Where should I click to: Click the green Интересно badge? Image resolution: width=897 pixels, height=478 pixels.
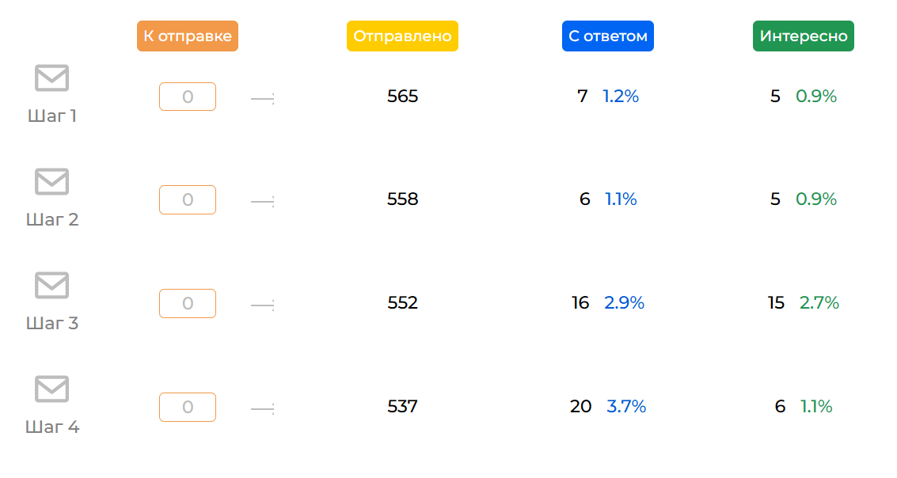pos(804,36)
